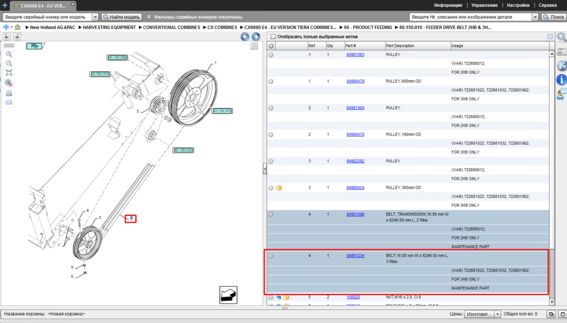Go to 'CX COMBINES' breadcrumb

click(222, 27)
